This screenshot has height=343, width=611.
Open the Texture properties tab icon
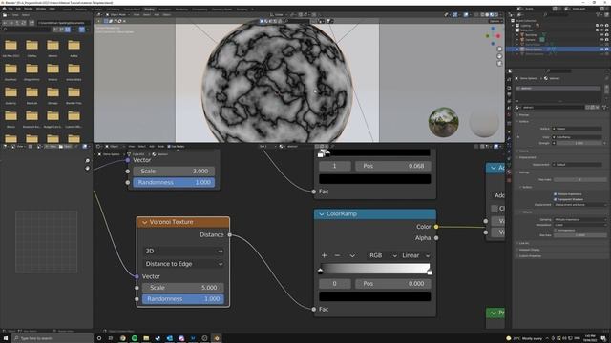pos(509,180)
